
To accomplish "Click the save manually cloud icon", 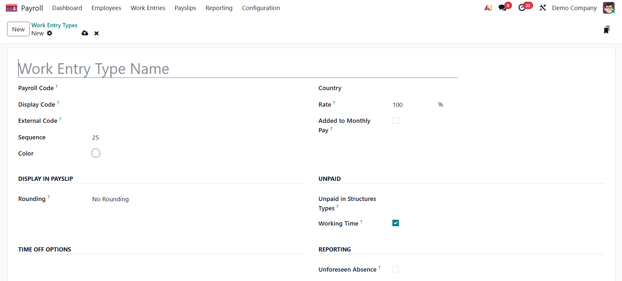I will (x=85, y=33).
